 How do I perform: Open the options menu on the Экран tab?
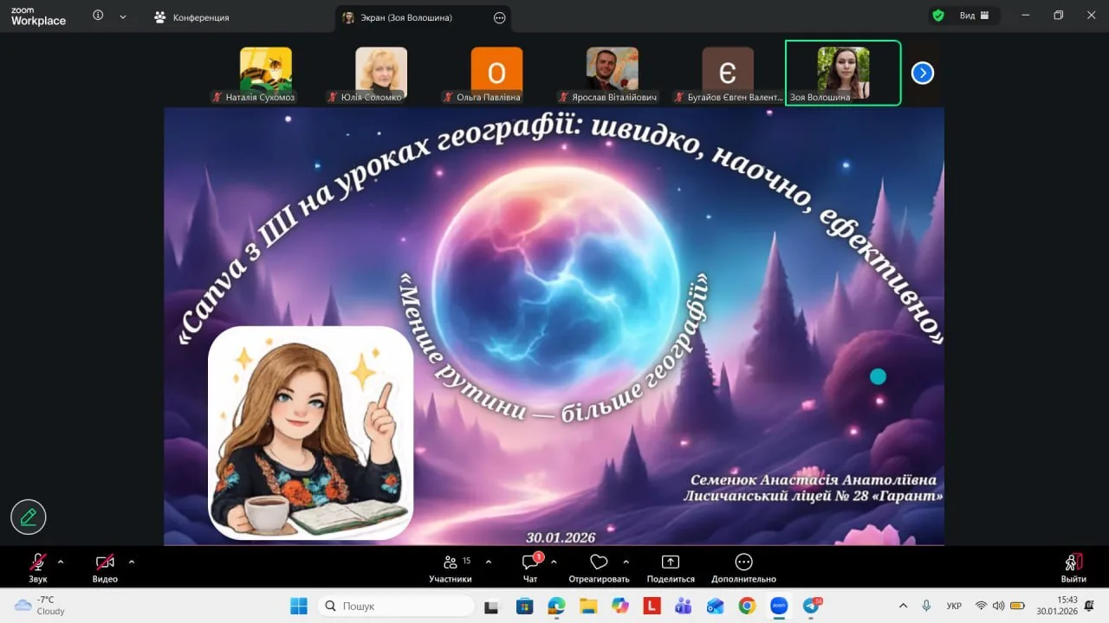[x=499, y=17]
